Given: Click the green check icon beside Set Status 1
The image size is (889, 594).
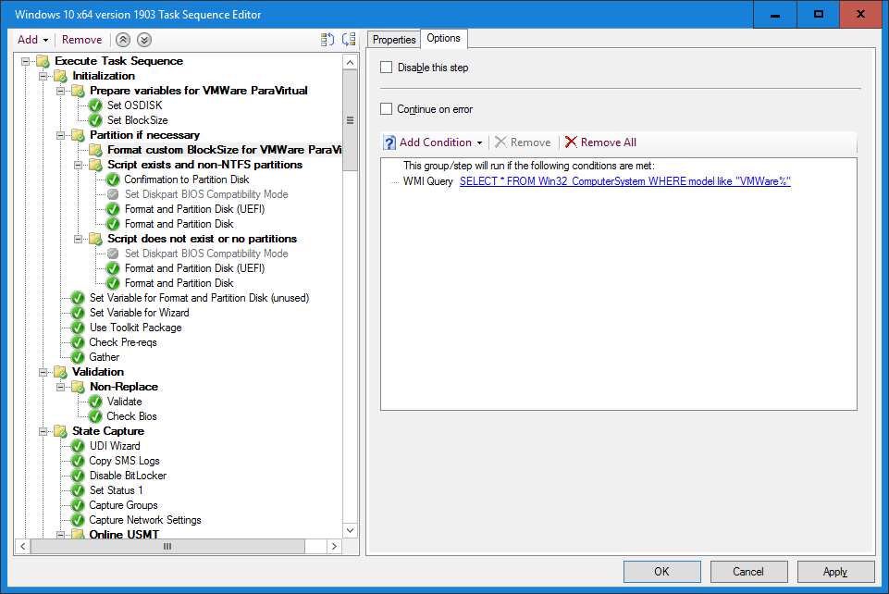Looking at the screenshot, I should click(78, 490).
